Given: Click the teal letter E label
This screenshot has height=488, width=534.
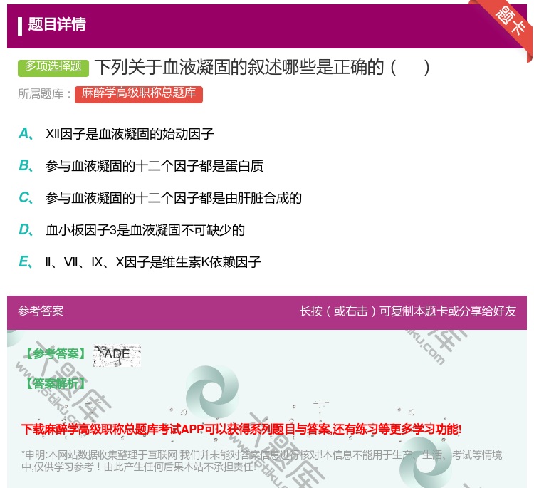Looking at the screenshot, I should pyautogui.click(x=25, y=261).
